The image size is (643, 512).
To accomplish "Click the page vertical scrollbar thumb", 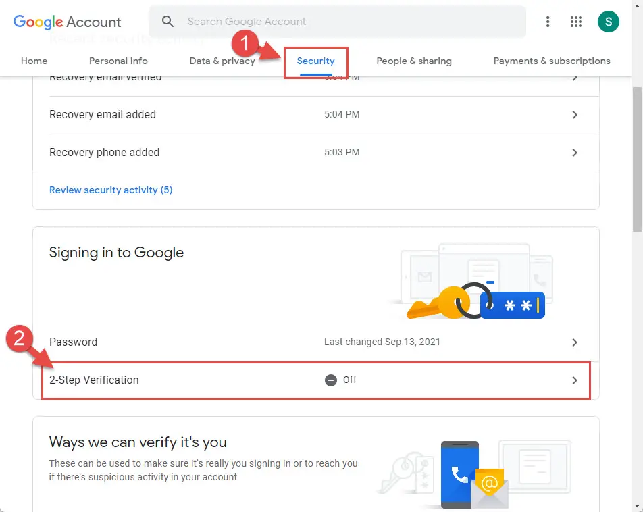I will [x=637, y=159].
